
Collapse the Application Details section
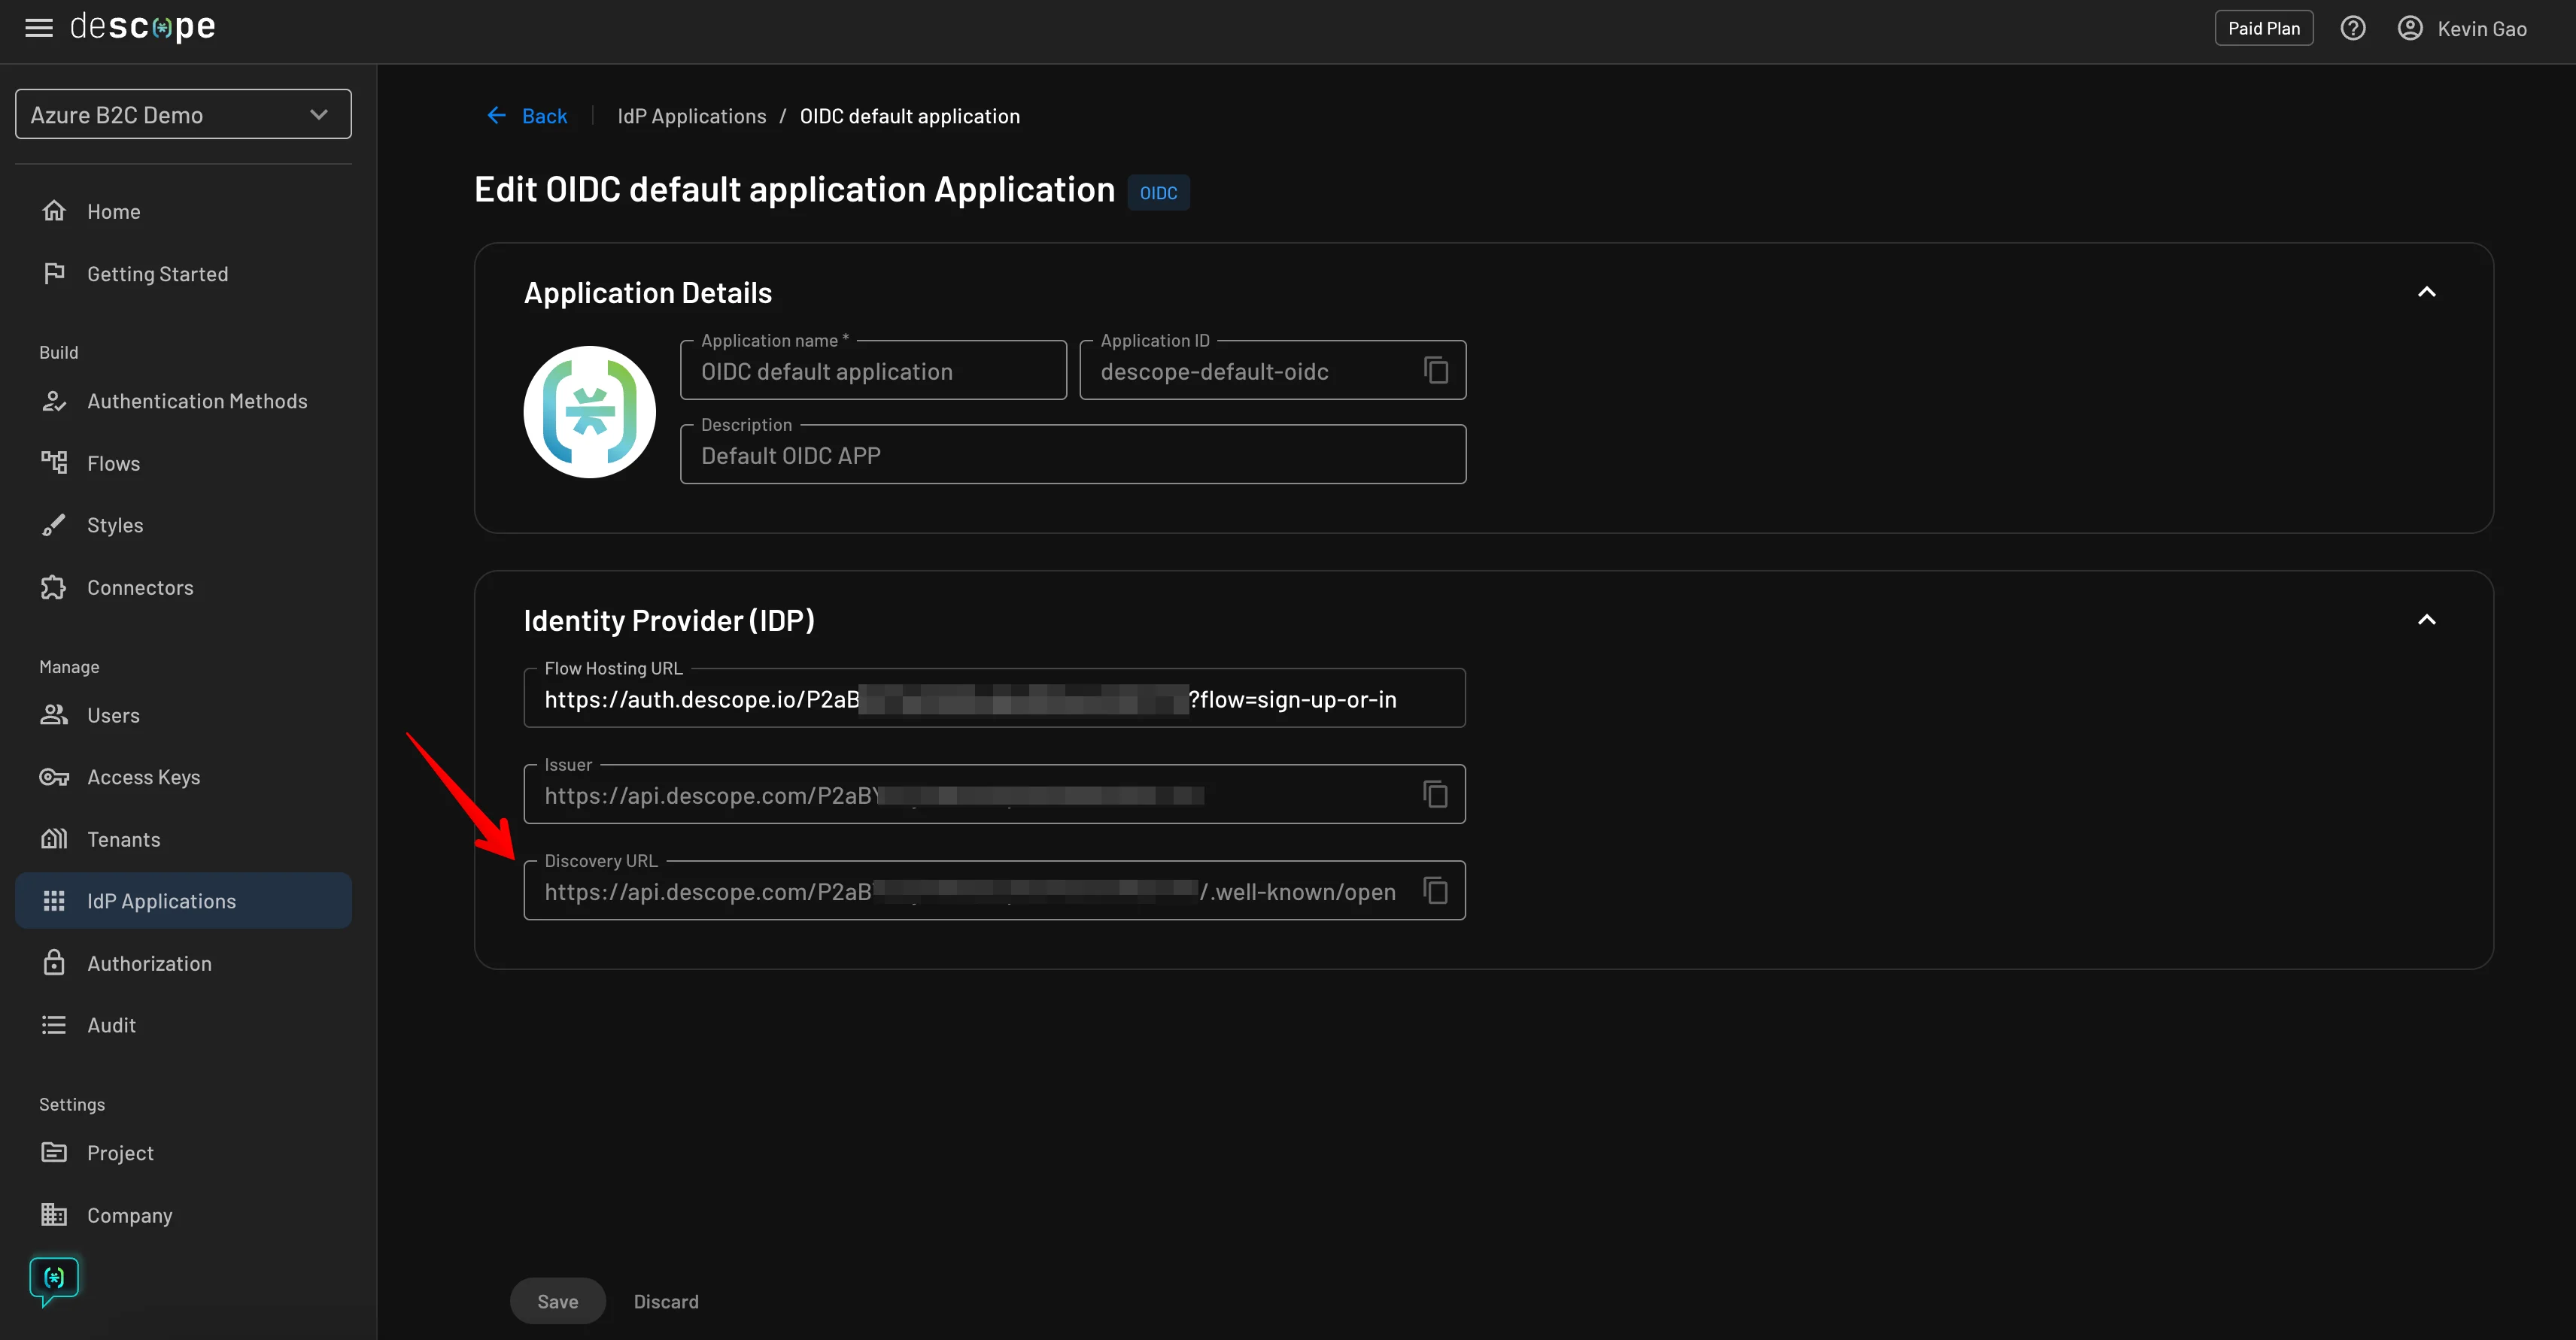click(x=2428, y=291)
